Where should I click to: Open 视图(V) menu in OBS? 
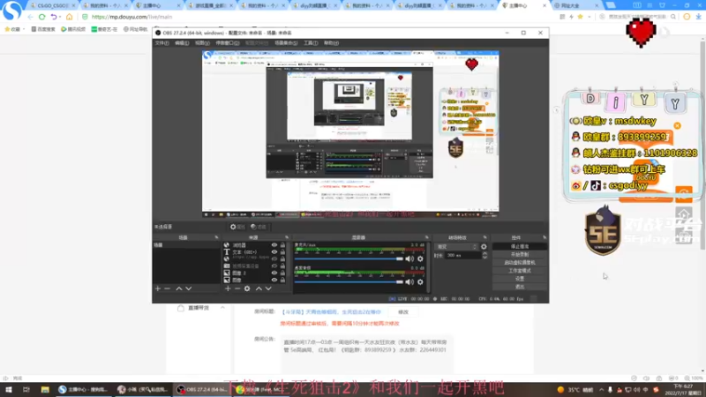click(x=202, y=42)
